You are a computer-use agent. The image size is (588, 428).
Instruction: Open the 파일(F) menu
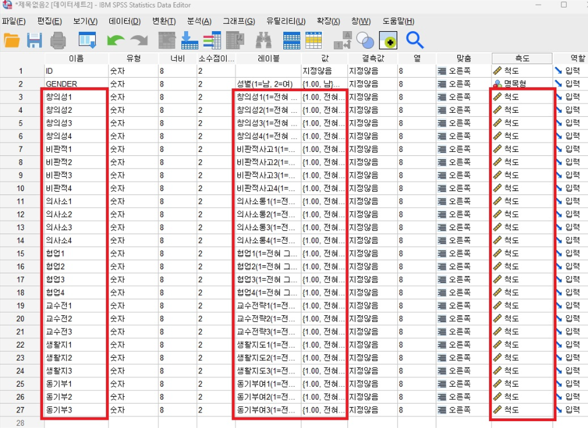point(14,22)
